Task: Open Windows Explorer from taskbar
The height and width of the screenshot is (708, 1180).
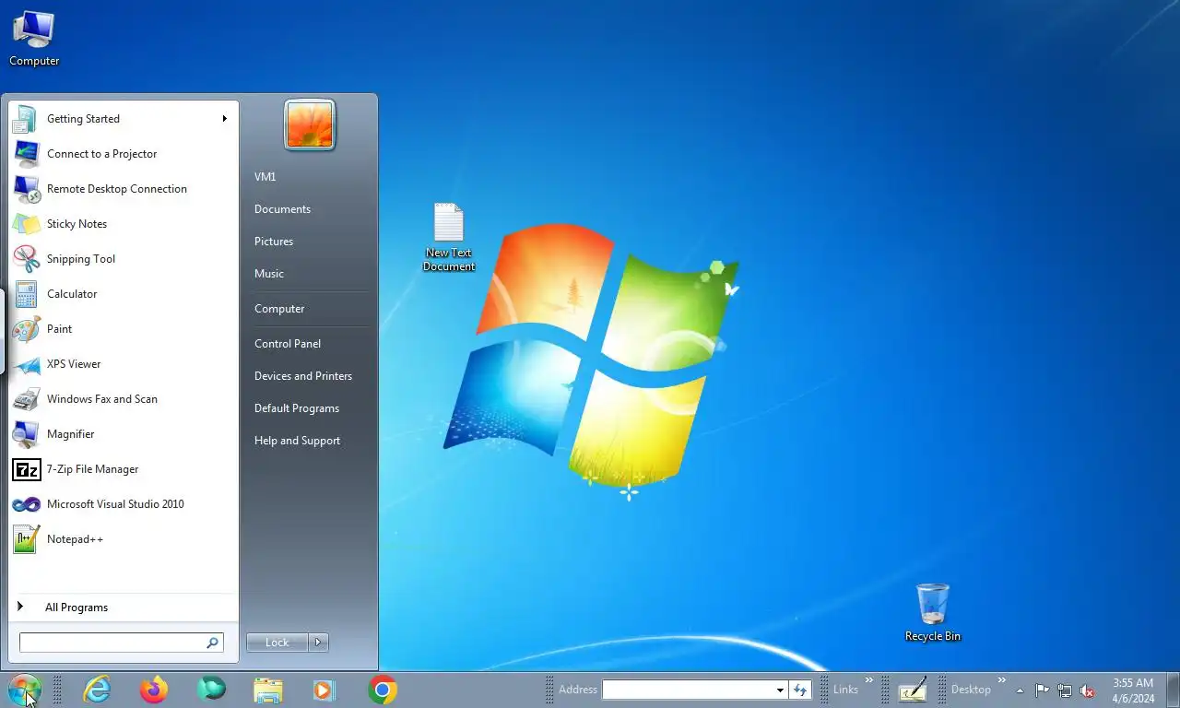Action: pyautogui.click(x=268, y=690)
